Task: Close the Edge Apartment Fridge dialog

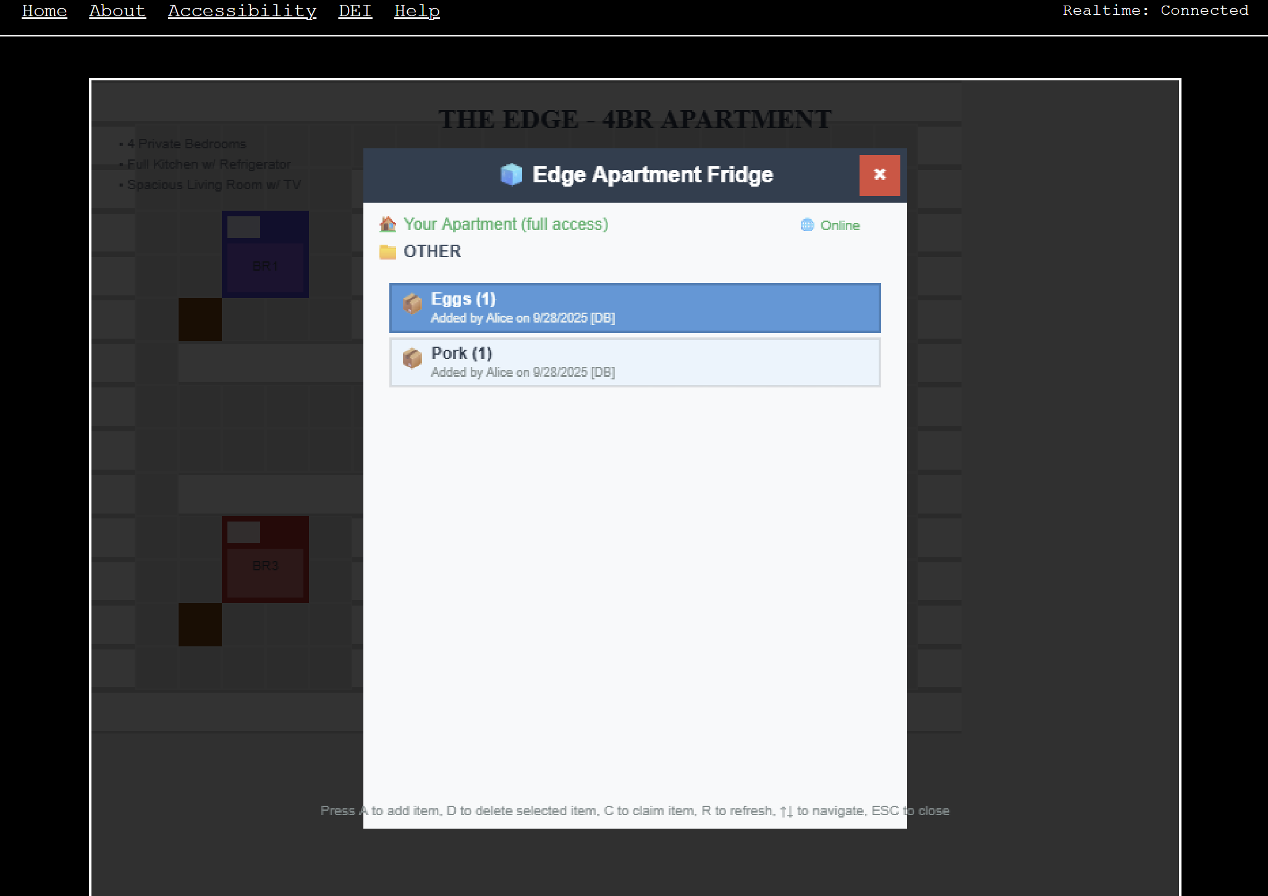Action: (x=879, y=175)
